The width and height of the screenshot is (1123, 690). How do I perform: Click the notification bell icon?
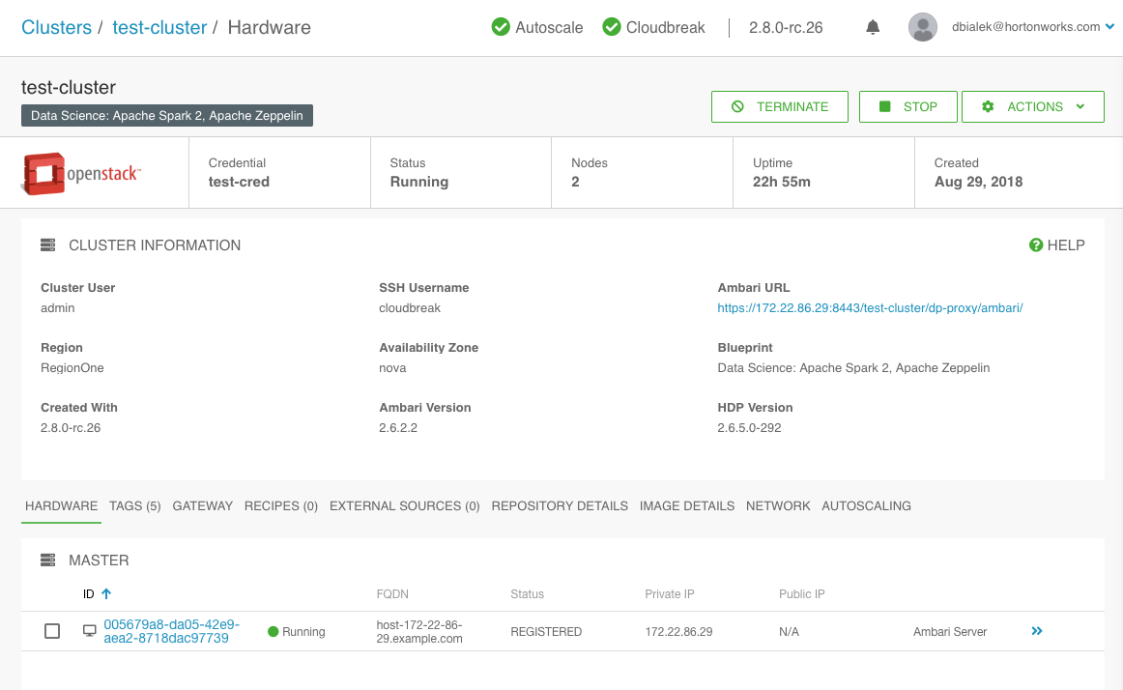(873, 27)
